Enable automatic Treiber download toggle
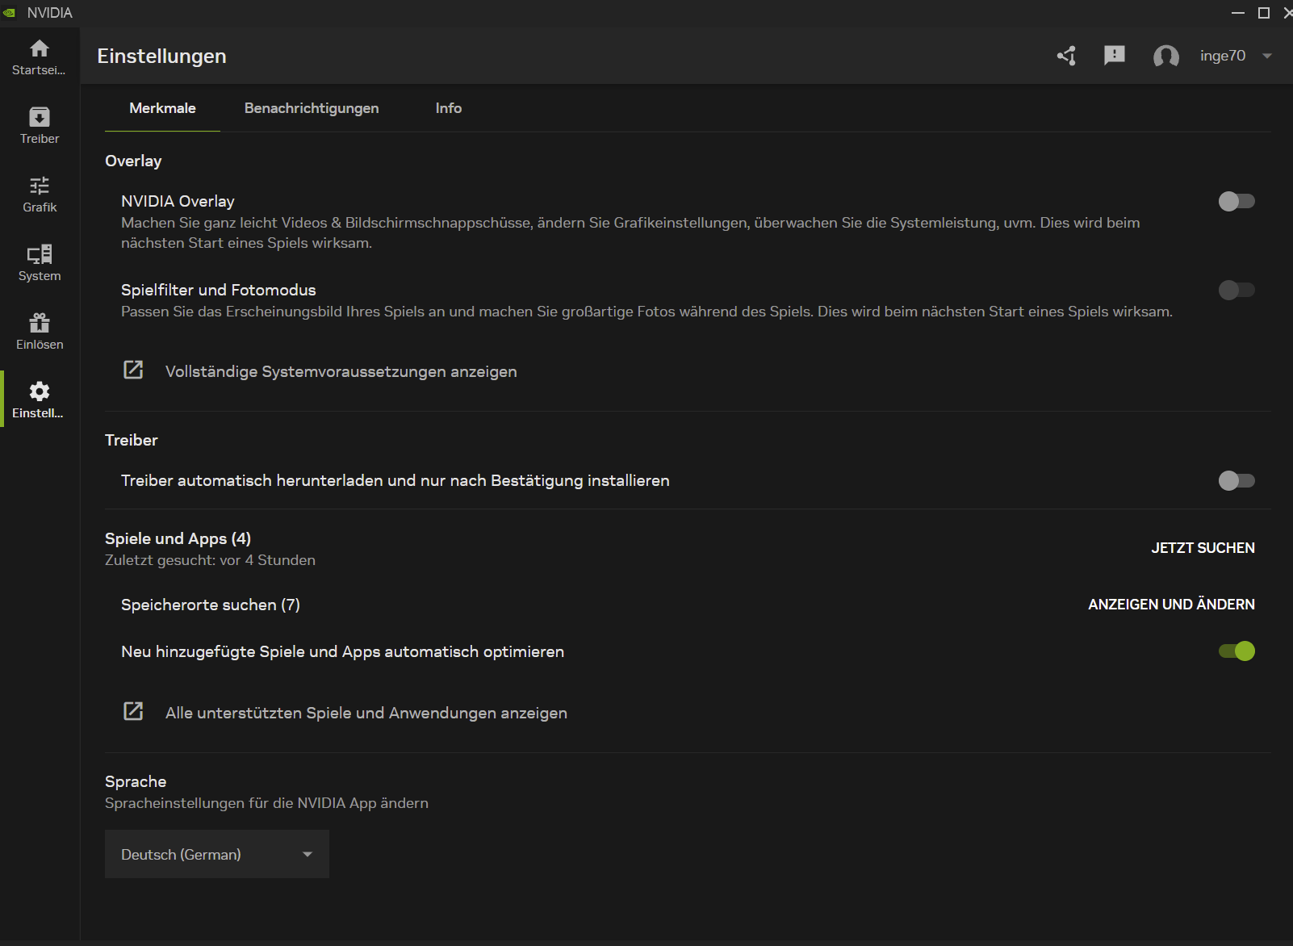The height and width of the screenshot is (946, 1293). tap(1237, 481)
